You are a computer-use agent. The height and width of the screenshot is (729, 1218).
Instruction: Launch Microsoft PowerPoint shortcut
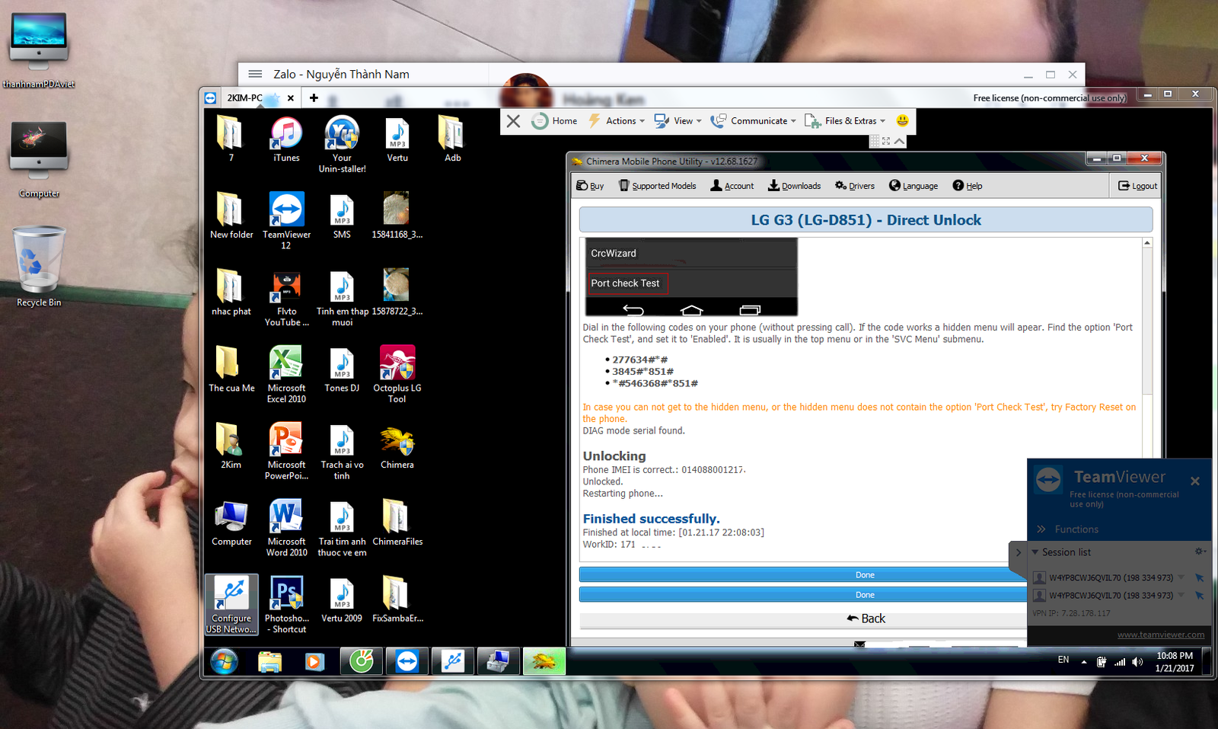tap(286, 451)
